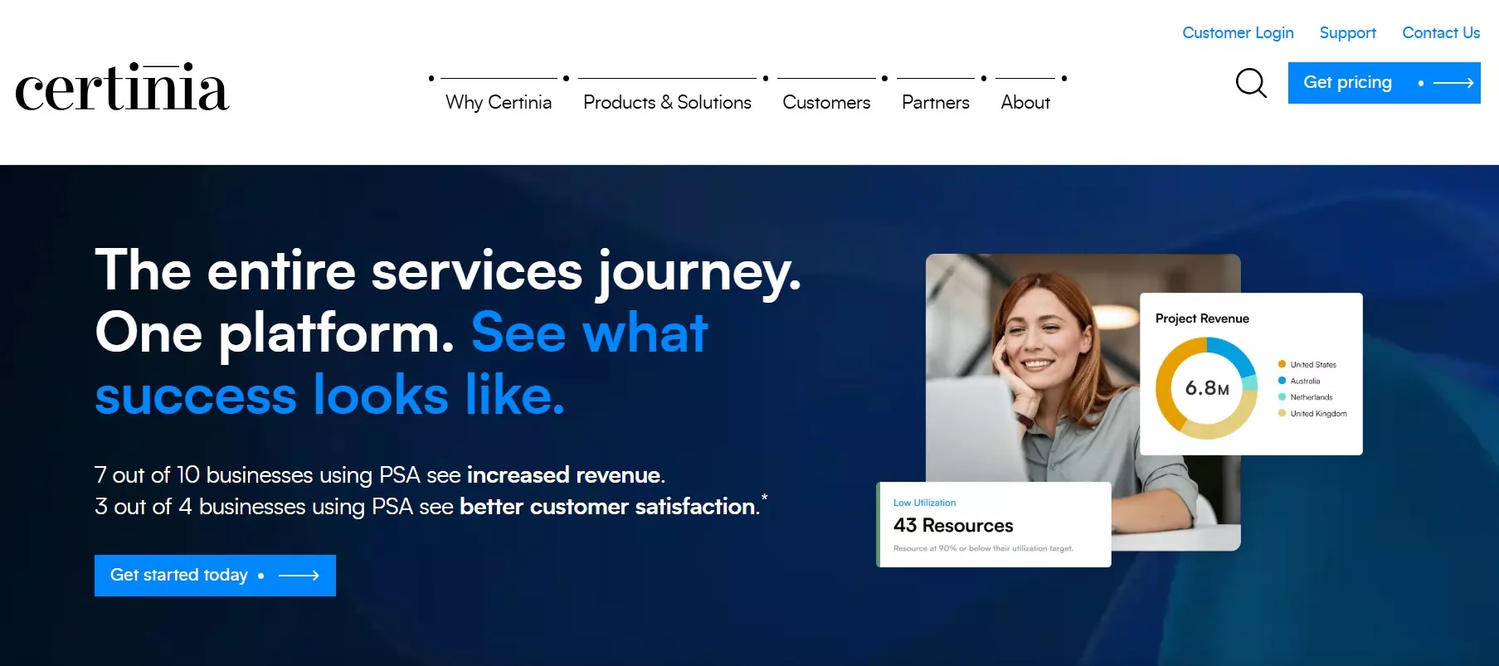
Task: Click the 43 Resources card
Action: (994, 524)
